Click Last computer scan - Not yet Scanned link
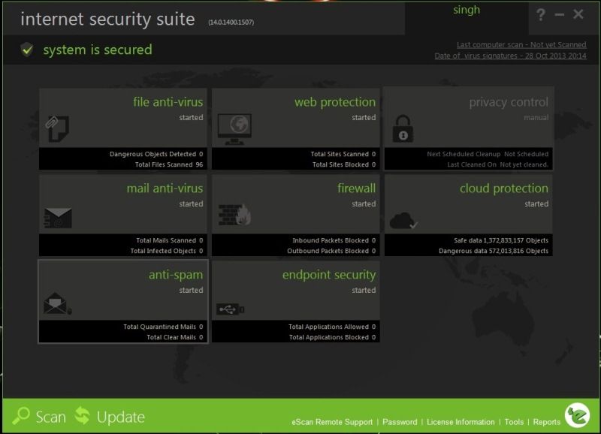 521,44
